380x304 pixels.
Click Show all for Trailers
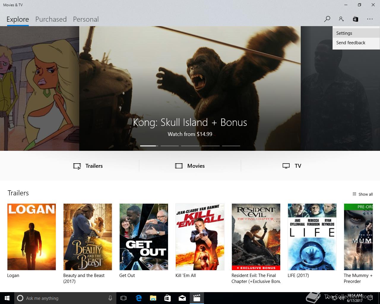[362, 194]
